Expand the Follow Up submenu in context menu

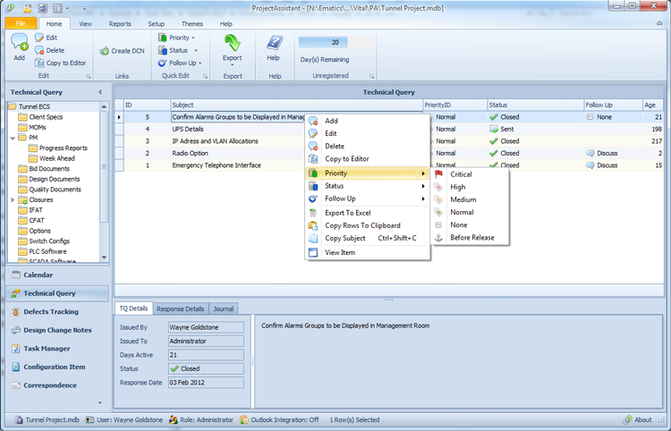(367, 199)
